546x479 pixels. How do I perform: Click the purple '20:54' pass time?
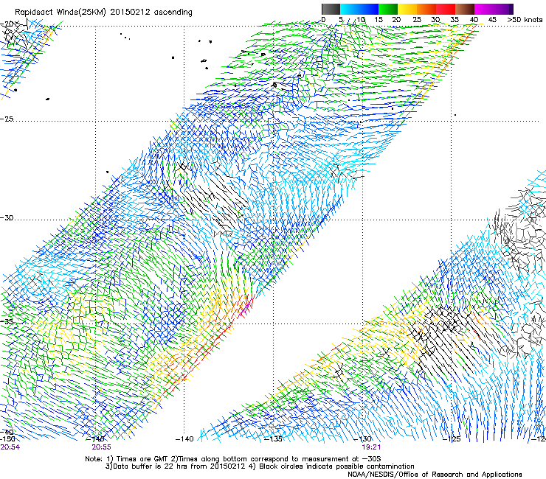(x=10, y=447)
